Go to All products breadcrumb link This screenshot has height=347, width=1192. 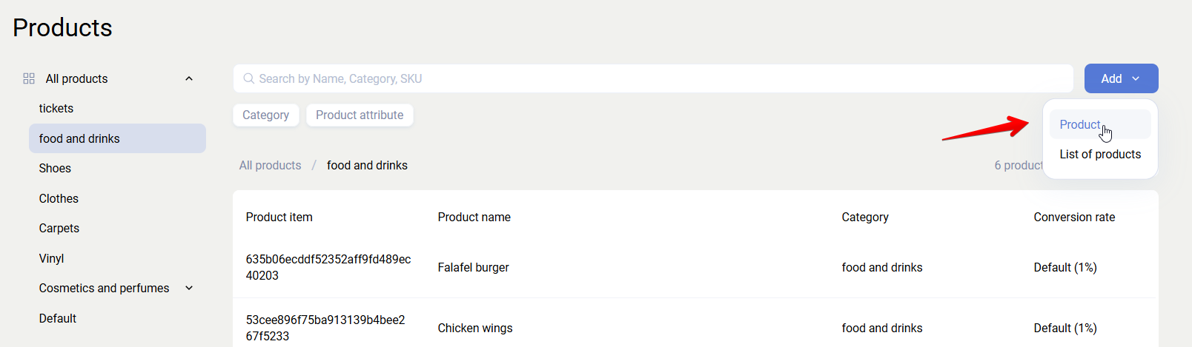[x=270, y=165]
